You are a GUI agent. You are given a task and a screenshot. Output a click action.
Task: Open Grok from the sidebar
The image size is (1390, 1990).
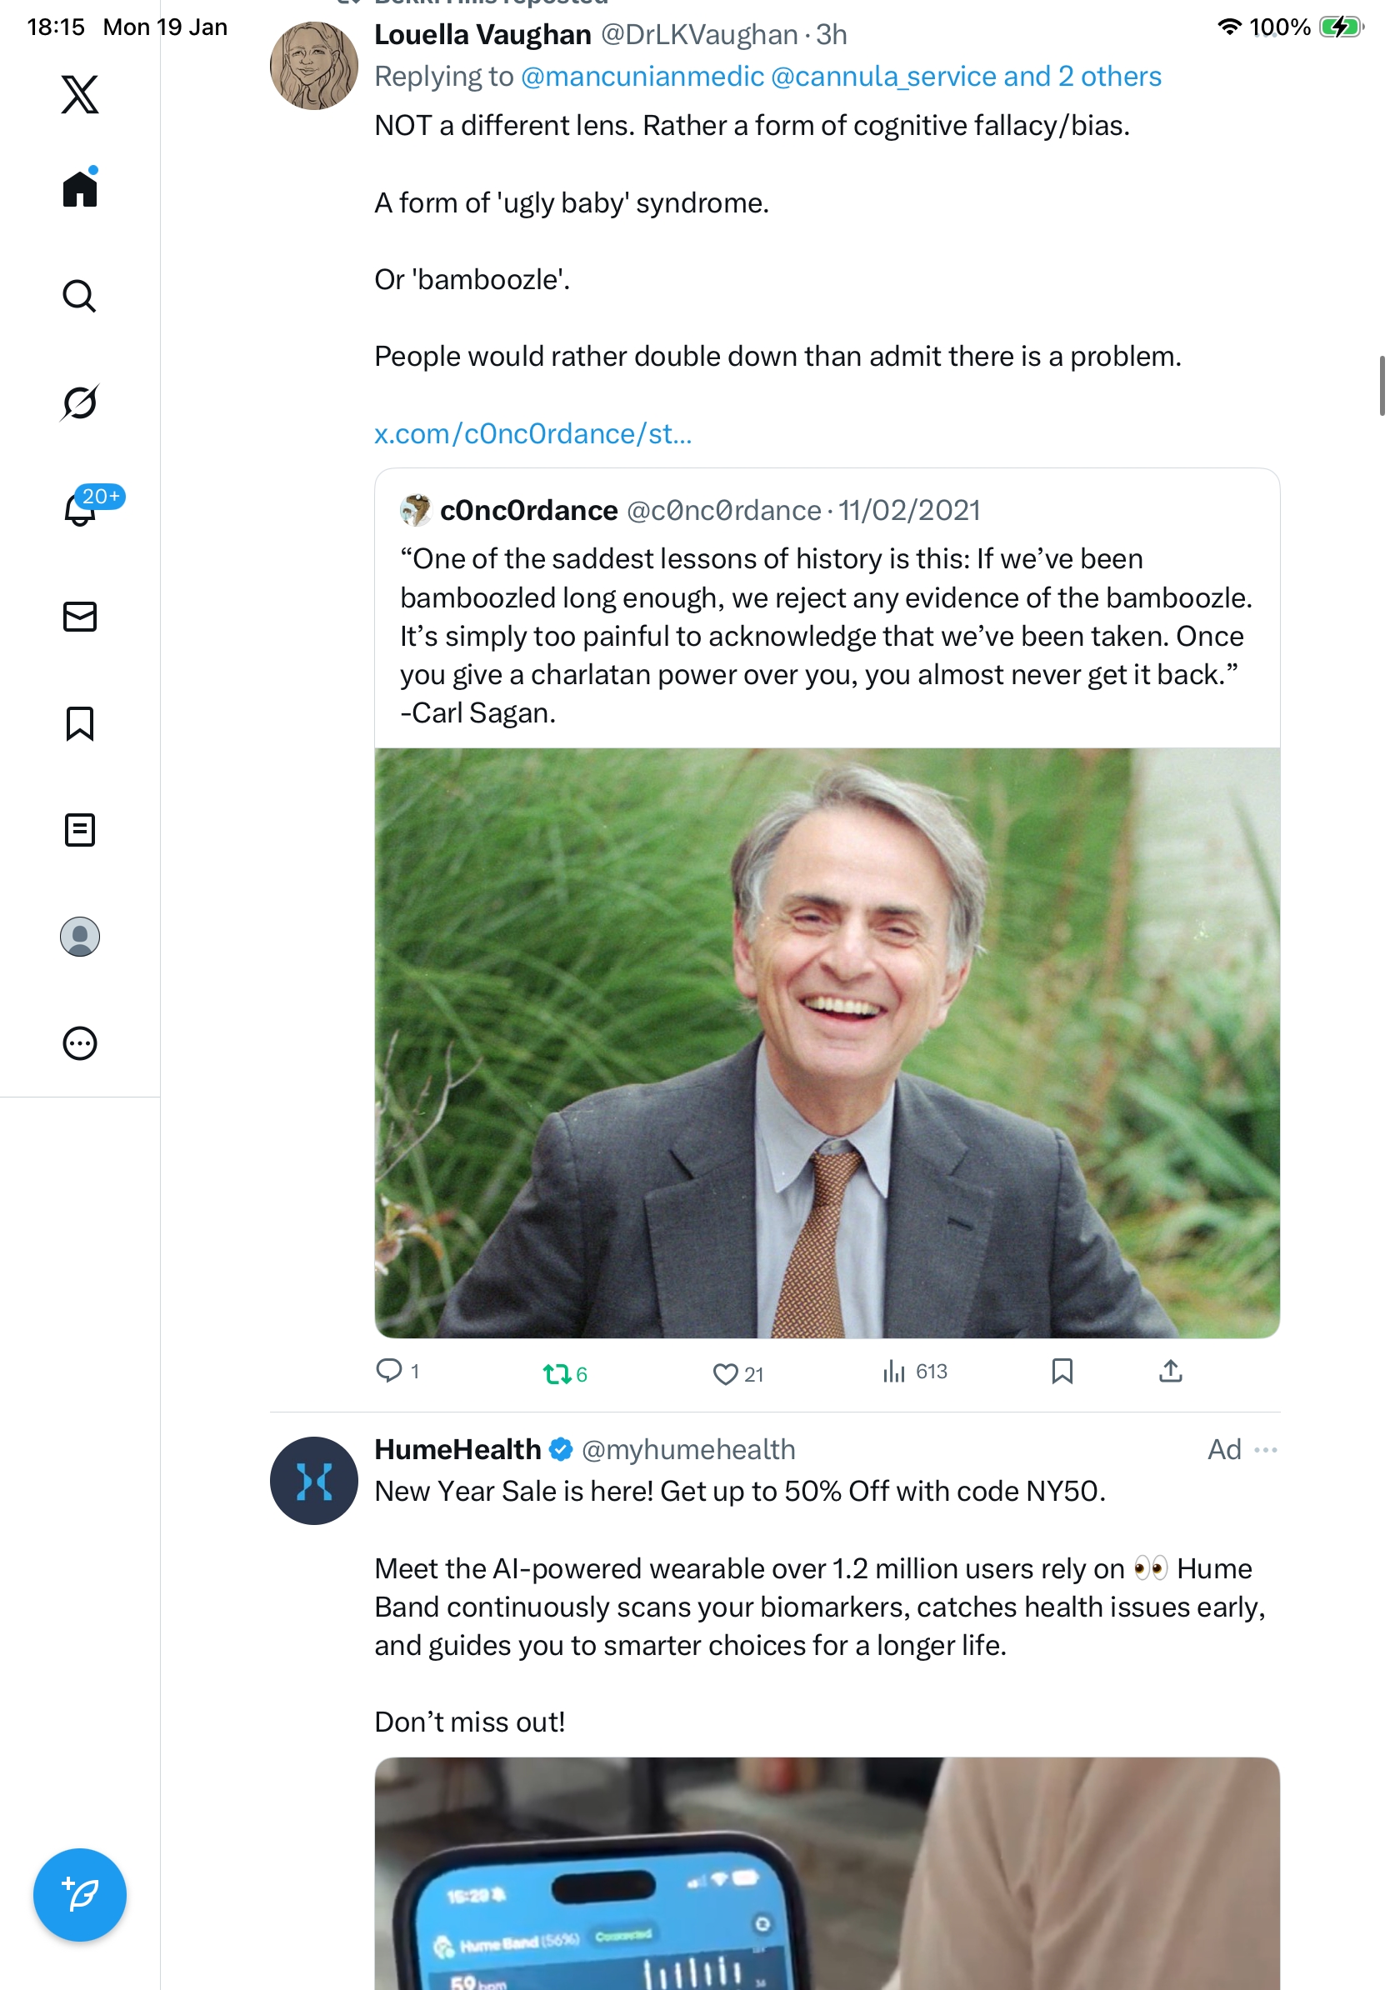(x=80, y=403)
